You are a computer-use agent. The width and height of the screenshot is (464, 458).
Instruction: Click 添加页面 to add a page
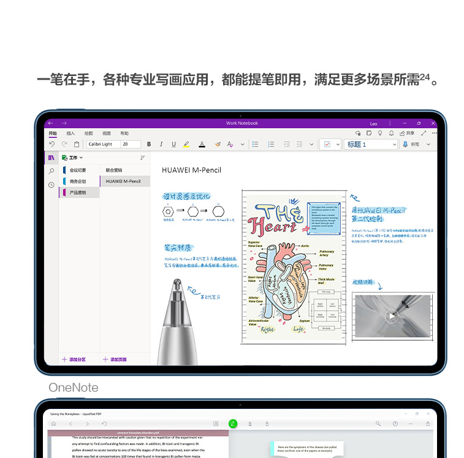click(115, 359)
